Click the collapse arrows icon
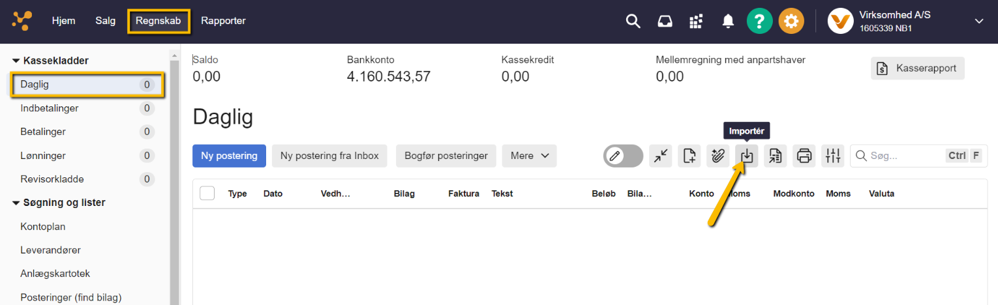 [661, 156]
